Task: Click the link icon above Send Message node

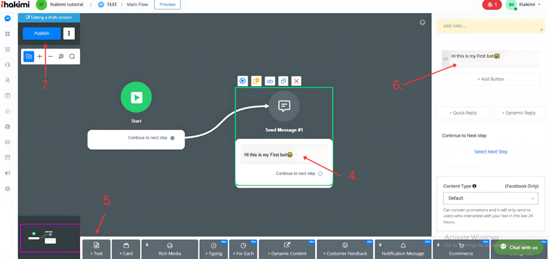Action: point(270,81)
